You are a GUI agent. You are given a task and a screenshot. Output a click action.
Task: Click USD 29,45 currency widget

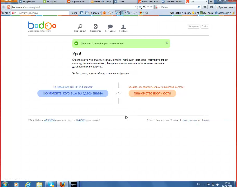click(x=207, y=13)
